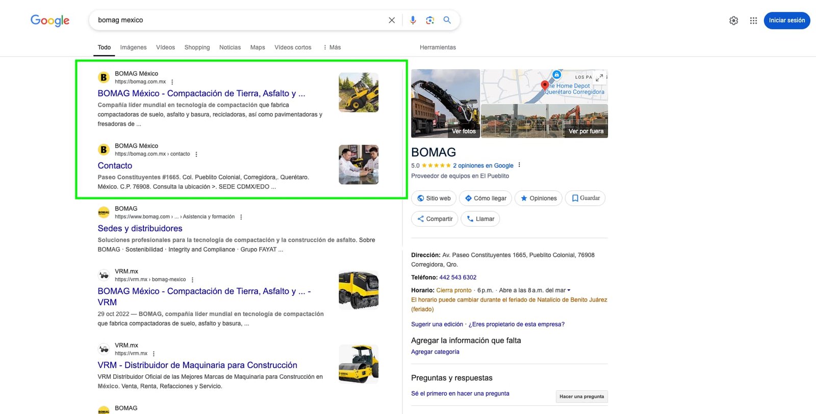Open the three-dot menu beside bomag.com.mx result

coord(172,82)
